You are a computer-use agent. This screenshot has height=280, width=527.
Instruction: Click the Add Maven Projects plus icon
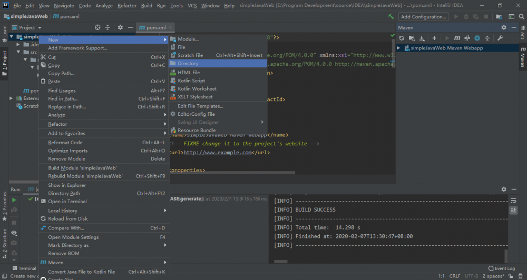tap(434, 38)
